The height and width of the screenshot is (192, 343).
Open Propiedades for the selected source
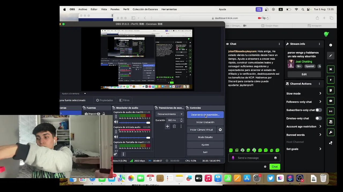click(x=105, y=100)
